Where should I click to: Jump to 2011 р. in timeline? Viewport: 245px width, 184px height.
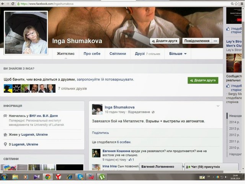pos(234,141)
